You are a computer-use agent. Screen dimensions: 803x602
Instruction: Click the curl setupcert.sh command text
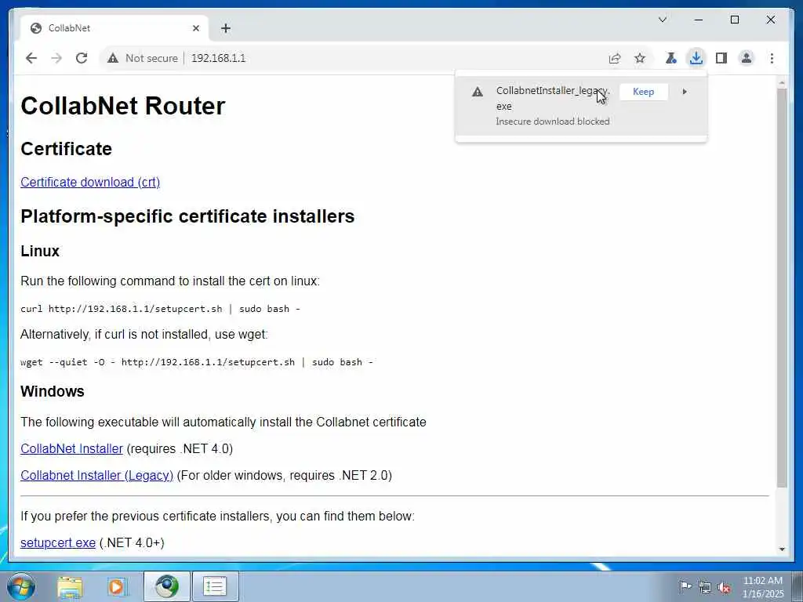point(160,309)
